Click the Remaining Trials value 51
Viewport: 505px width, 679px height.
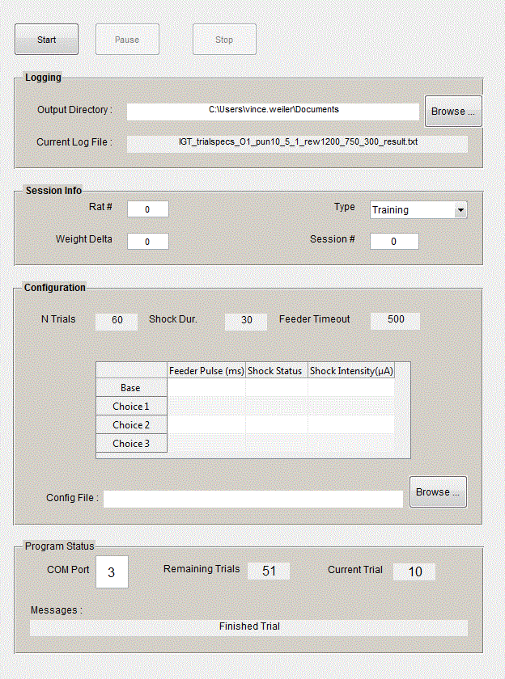(269, 571)
